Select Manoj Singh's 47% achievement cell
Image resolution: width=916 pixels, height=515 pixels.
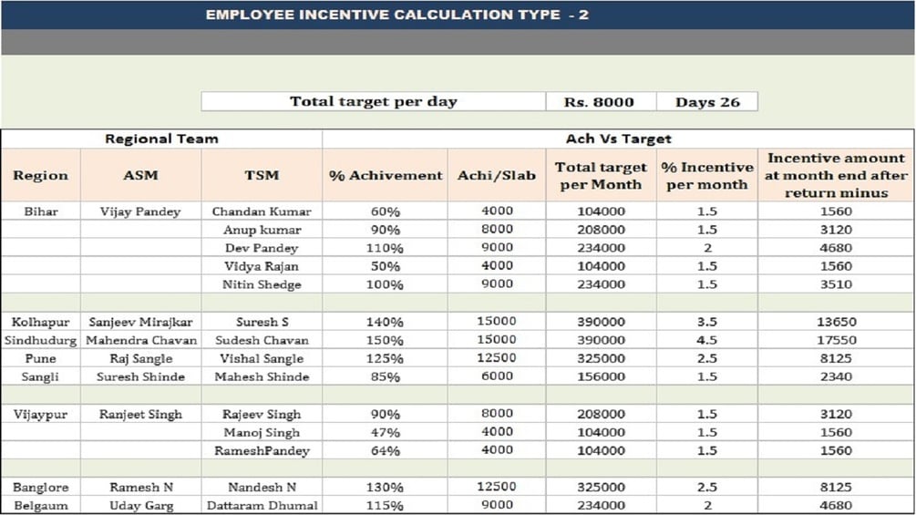coord(385,432)
